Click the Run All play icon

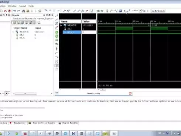(x=124, y=11)
